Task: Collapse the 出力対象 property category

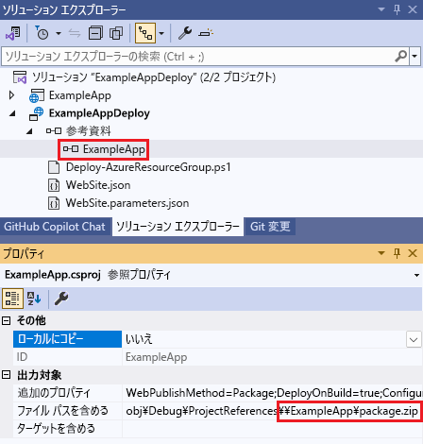Action: [x=7, y=375]
